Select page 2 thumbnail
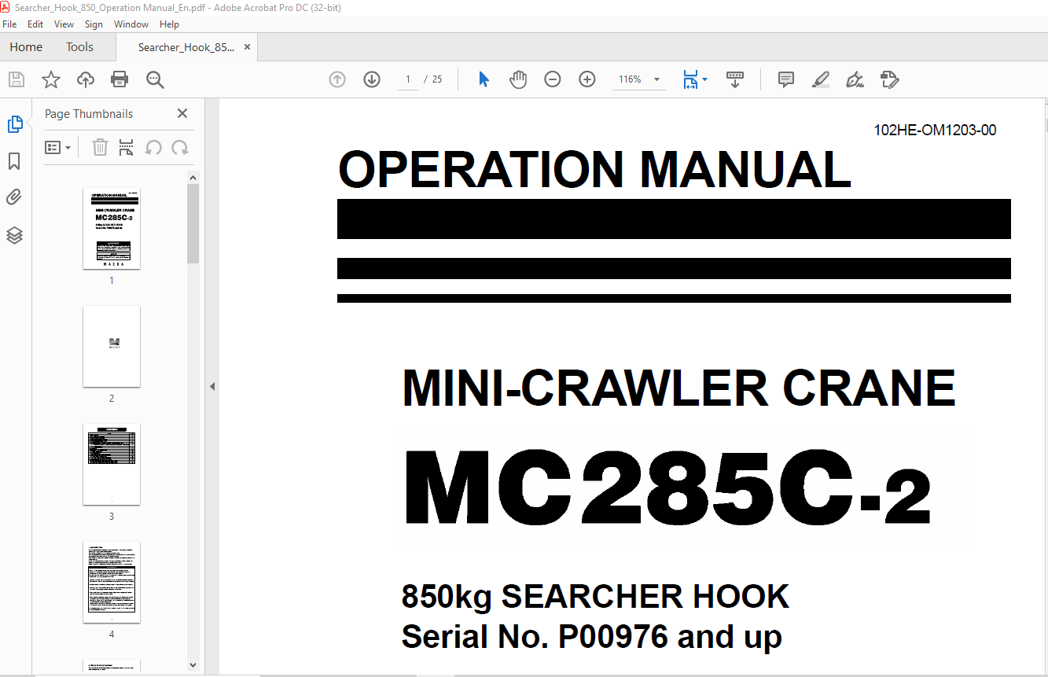 pos(112,347)
